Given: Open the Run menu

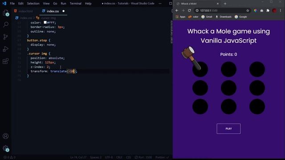Looking at the screenshot, I should 63,4.
